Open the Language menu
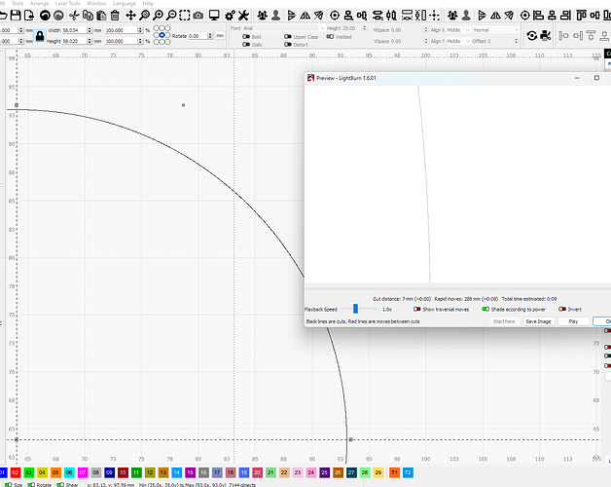This screenshot has width=611, height=487. pyautogui.click(x=125, y=3)
